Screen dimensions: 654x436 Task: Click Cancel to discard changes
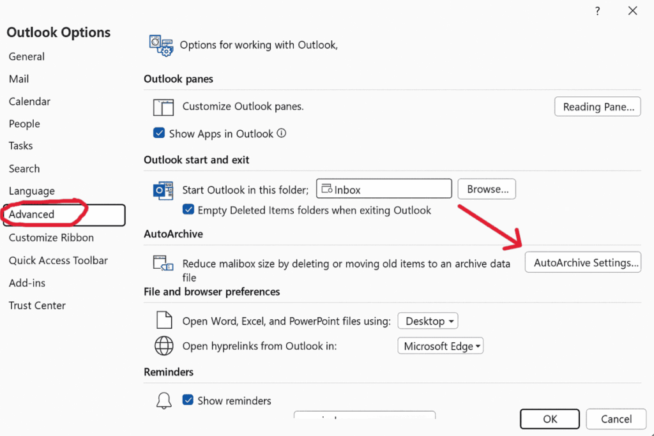coord(616,419)
